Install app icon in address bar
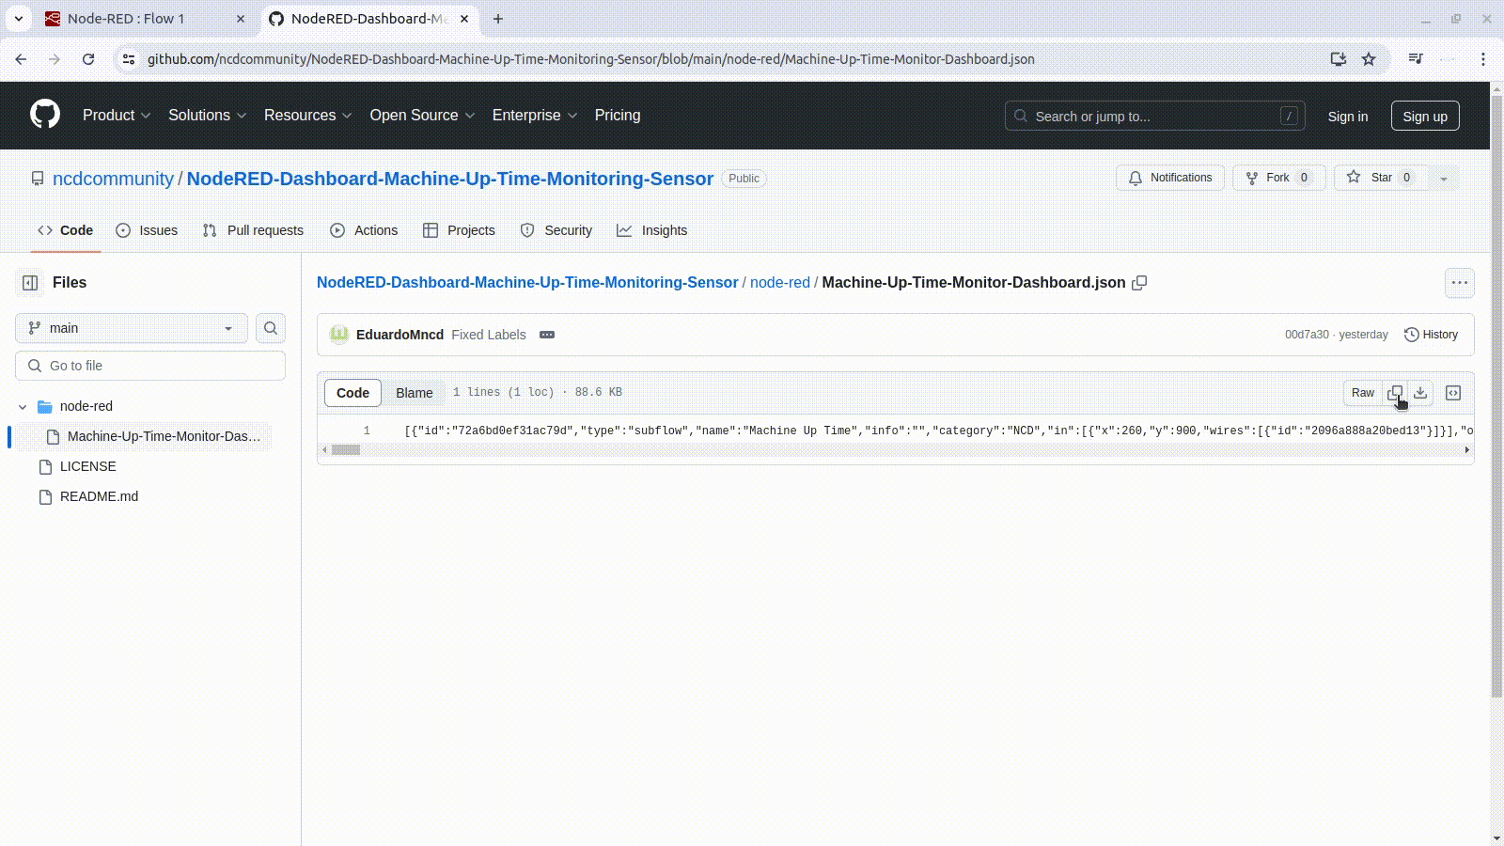Image resolution: width=1504 pixels, height=846 pixels. point(1339,59)
